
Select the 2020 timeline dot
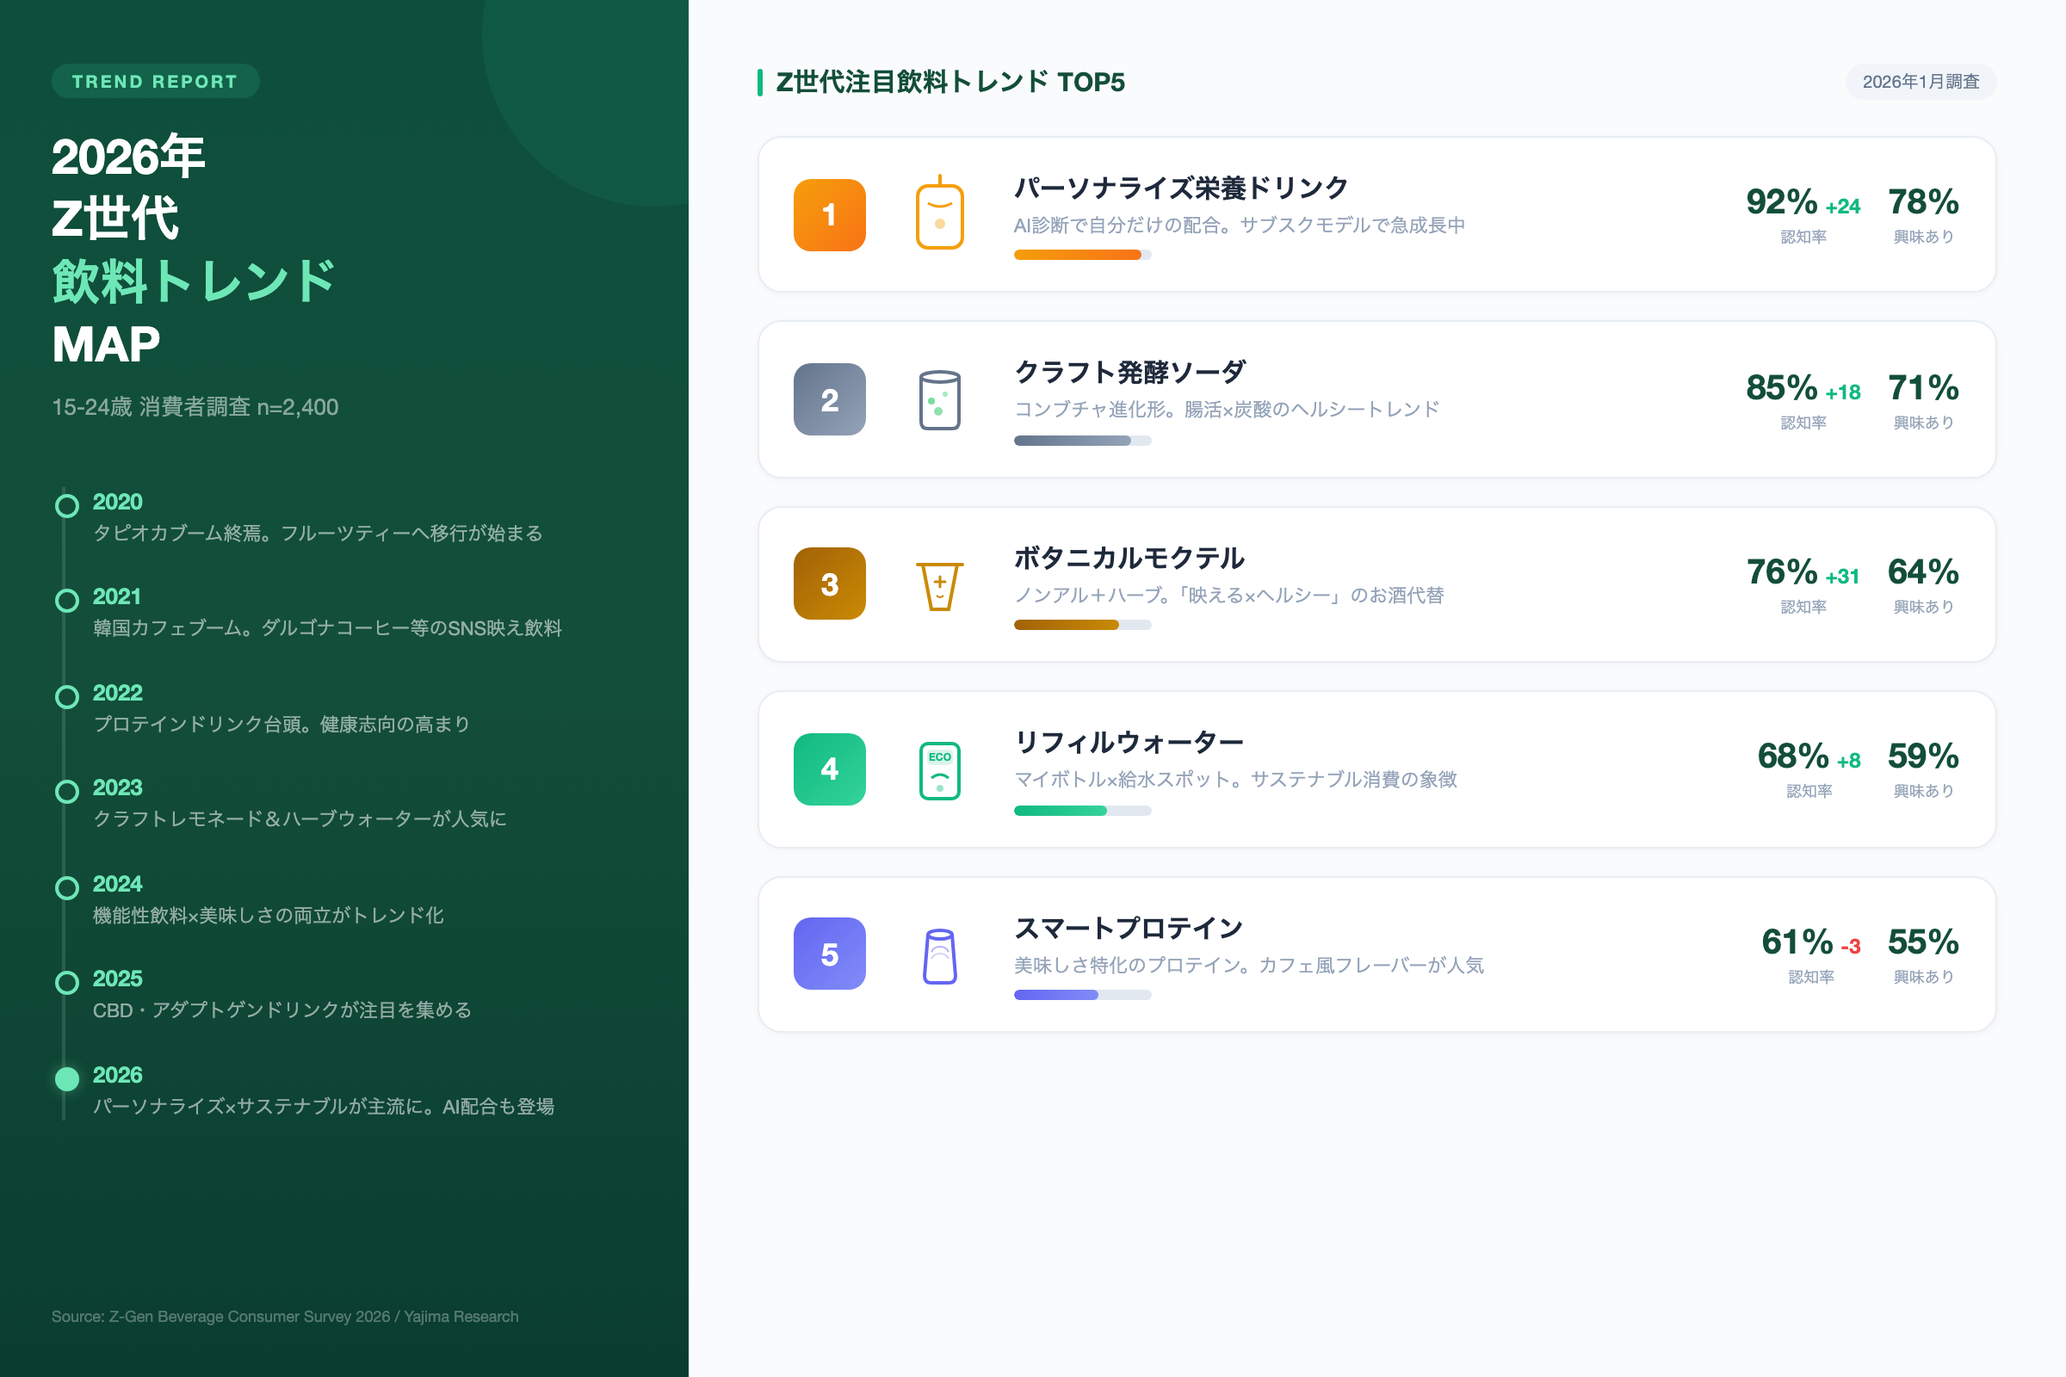tap(66, 505)
